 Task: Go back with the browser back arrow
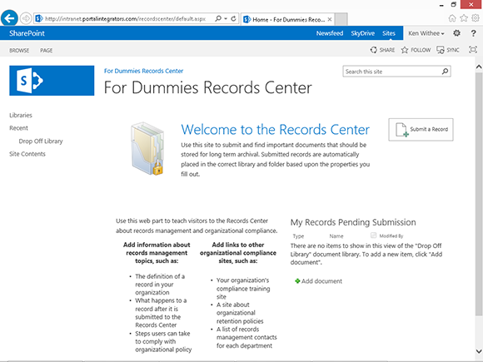9,18
